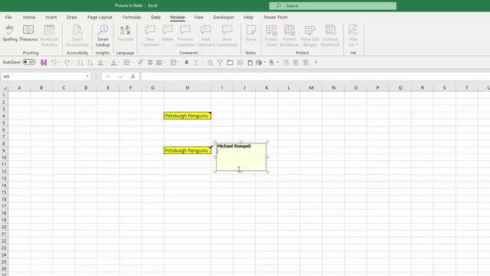Click the Select All corner button
Viewport: 490px width, 276px height.
click(4, 88)
